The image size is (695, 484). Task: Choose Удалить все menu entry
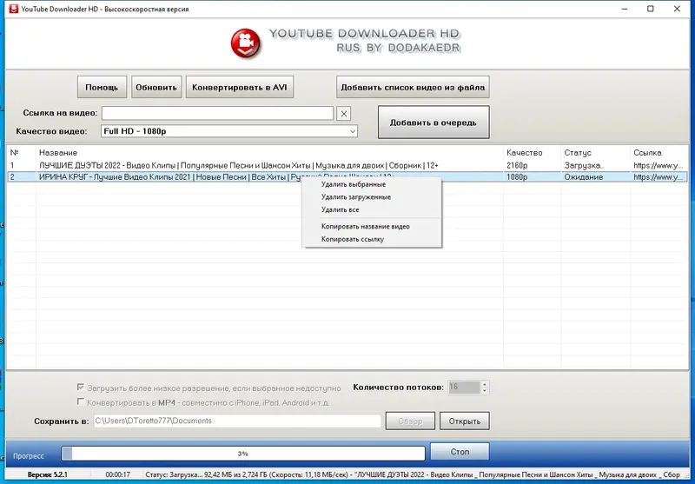coord(340,210)
